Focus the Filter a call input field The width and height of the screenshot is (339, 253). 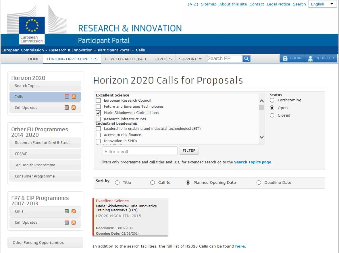tap(140, 151)
